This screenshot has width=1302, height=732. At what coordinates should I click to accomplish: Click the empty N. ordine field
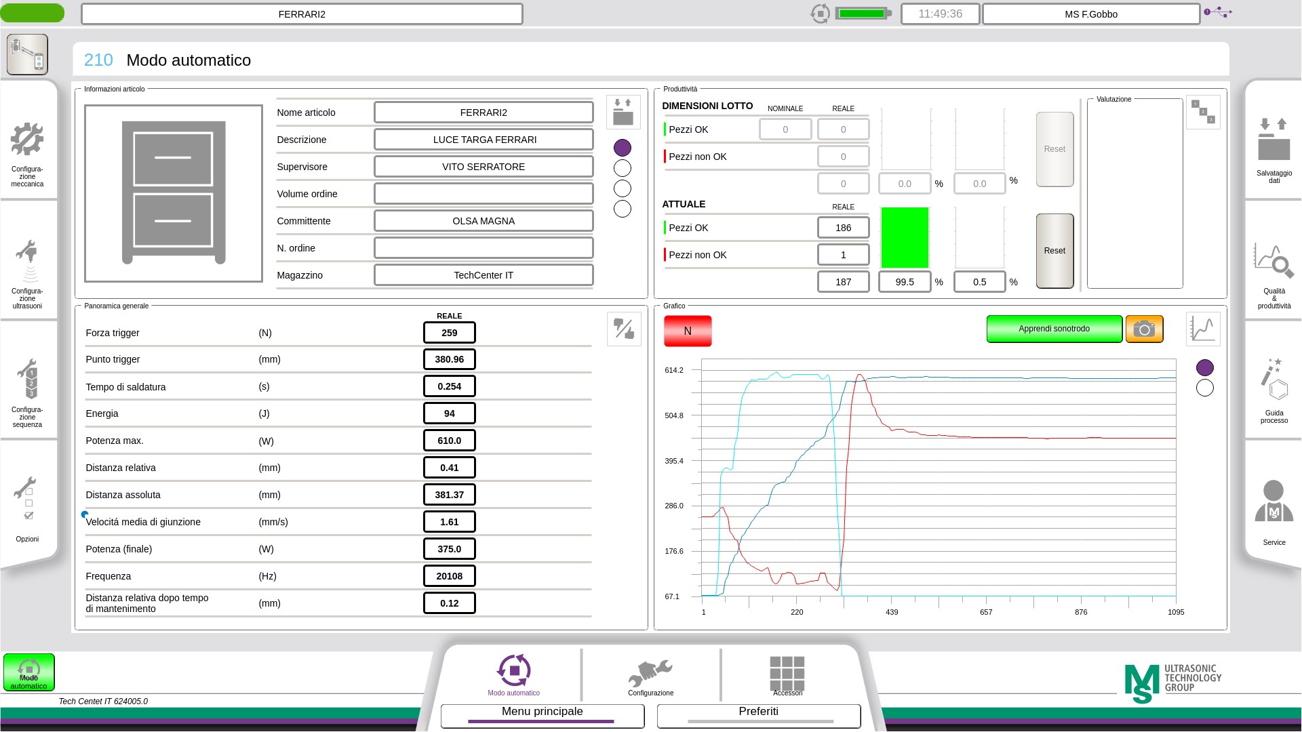point(484,248)
